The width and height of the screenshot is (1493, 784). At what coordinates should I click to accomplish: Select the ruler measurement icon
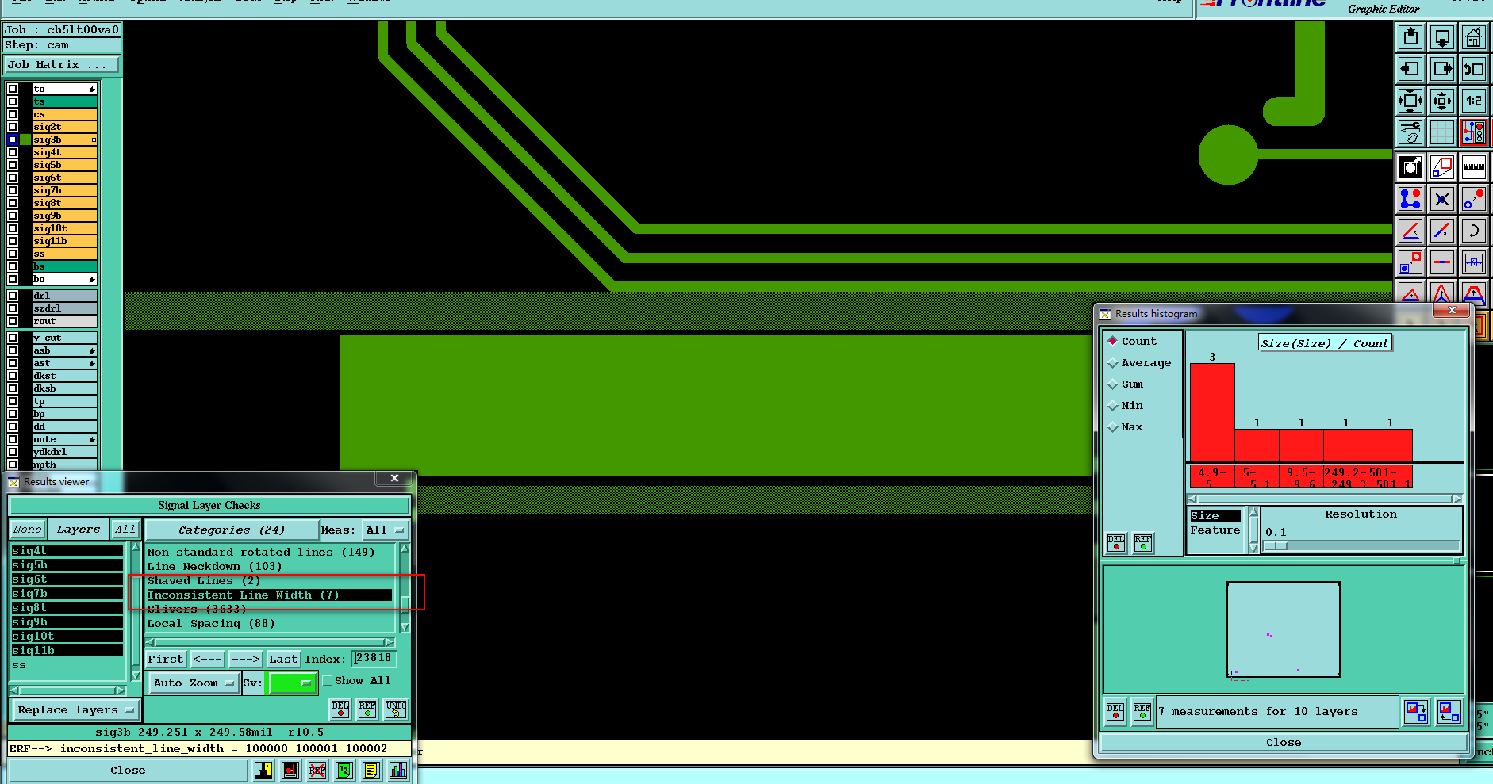coord(1474,167)
